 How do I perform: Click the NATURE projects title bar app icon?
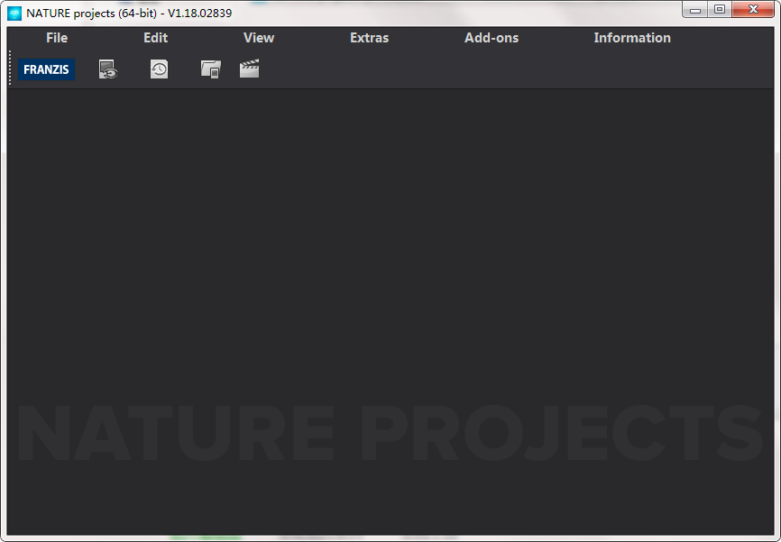[x=14, y=14]
